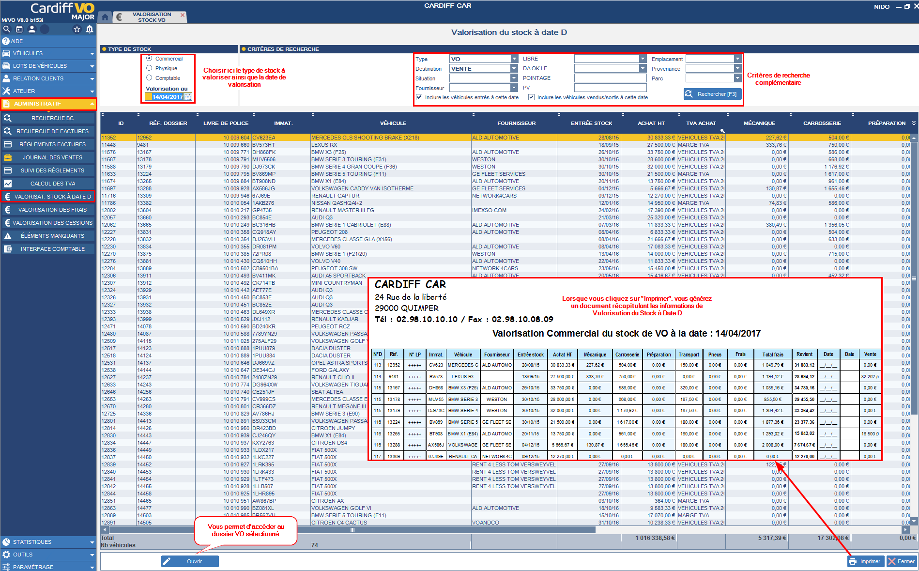Click the user profile icon in top toolbar

click(32, 29)
